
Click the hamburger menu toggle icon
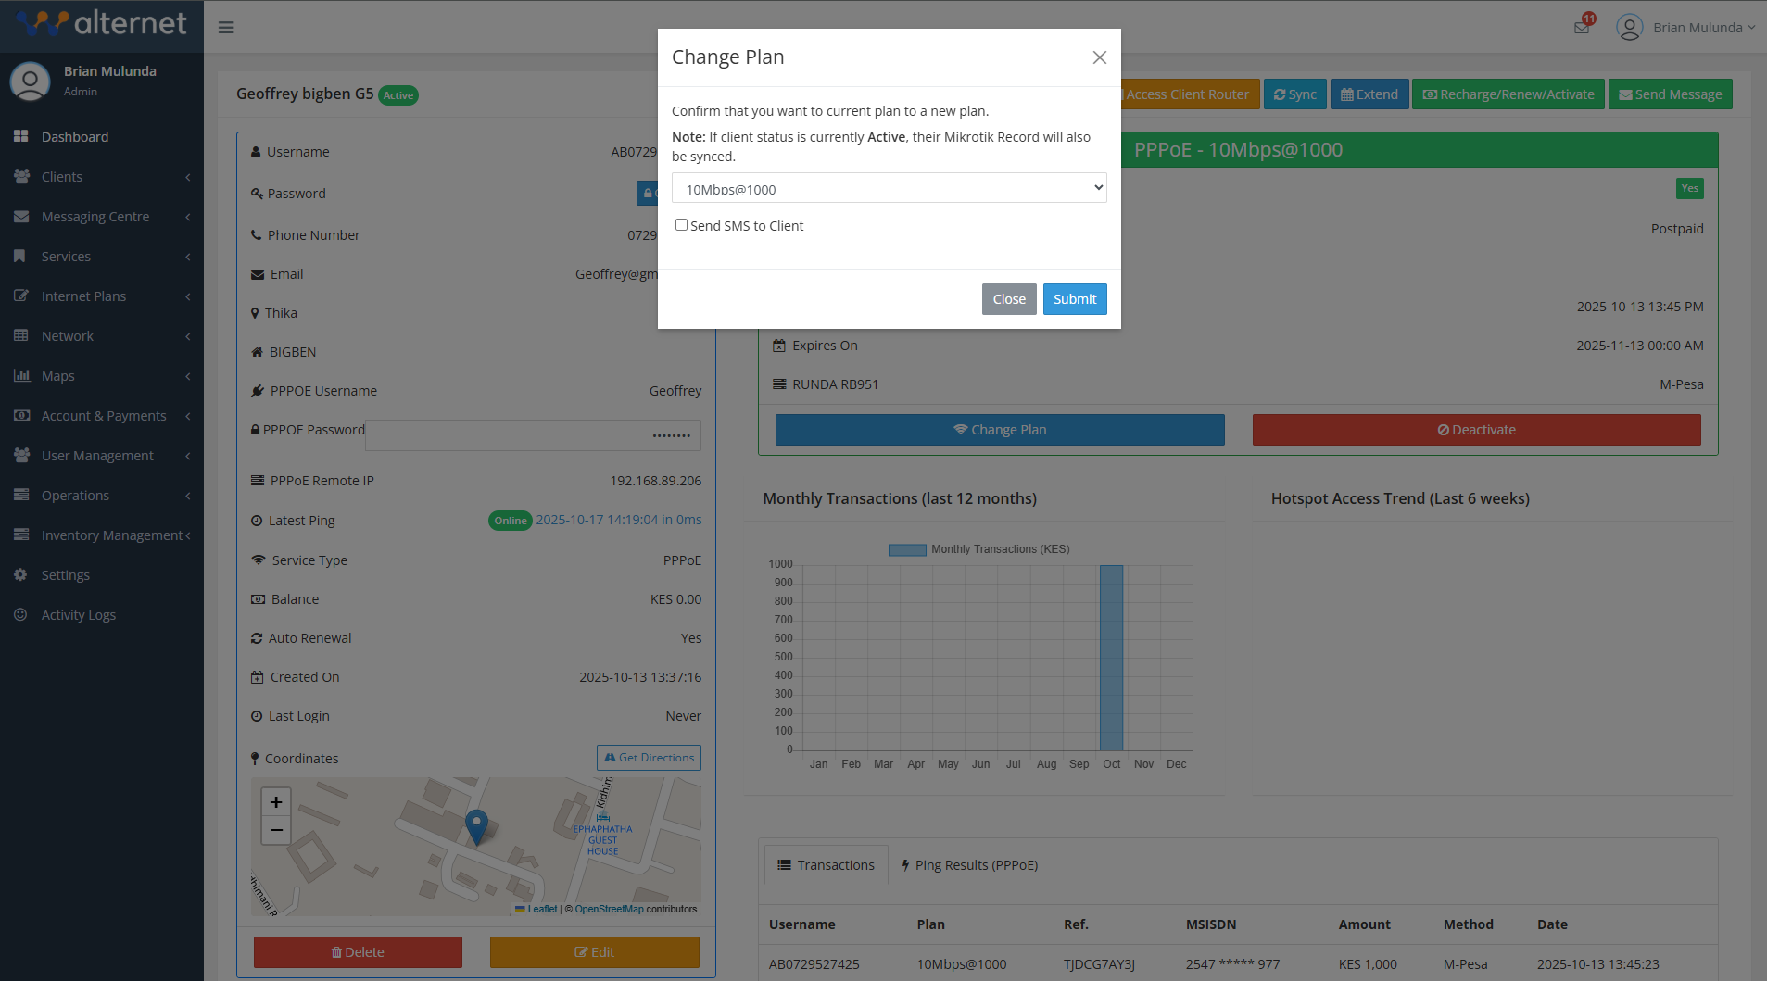point(226,28)
